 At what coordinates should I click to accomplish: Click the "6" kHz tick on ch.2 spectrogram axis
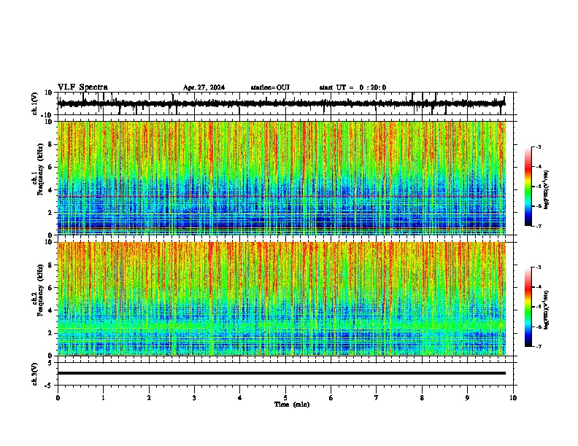51,288
